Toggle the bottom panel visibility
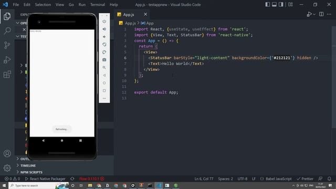 point(274,5)
